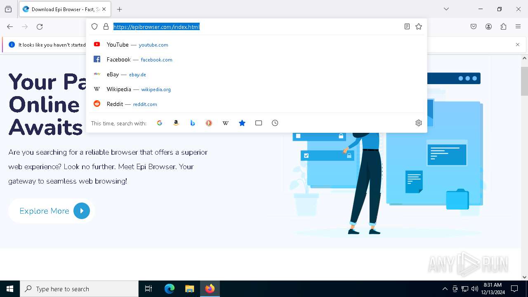Search History with clock icon
This screenshot has width=528, height=297.
pyautogui.click(x=275, y=123)
